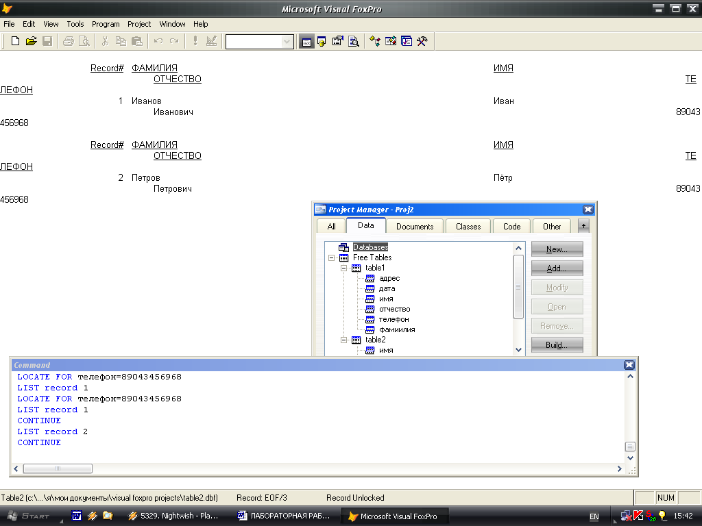Click the Command window horizontal scrollbar thumb
The image size is (702, 526).
58,468
